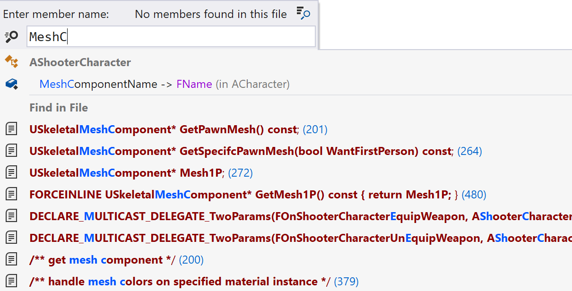Focus the member name field containing MeshC
This screenshot has height=291, width=572.
171,37
